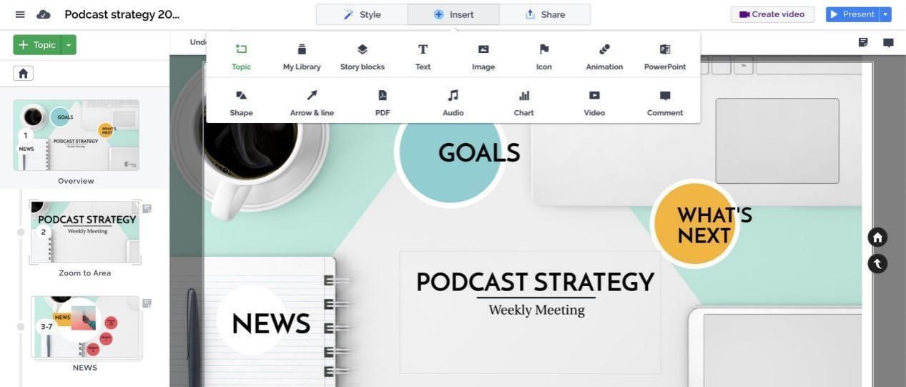Screen dimensions: 906x387
Task: Import a PowerPoint file
Action: (665, 57)
